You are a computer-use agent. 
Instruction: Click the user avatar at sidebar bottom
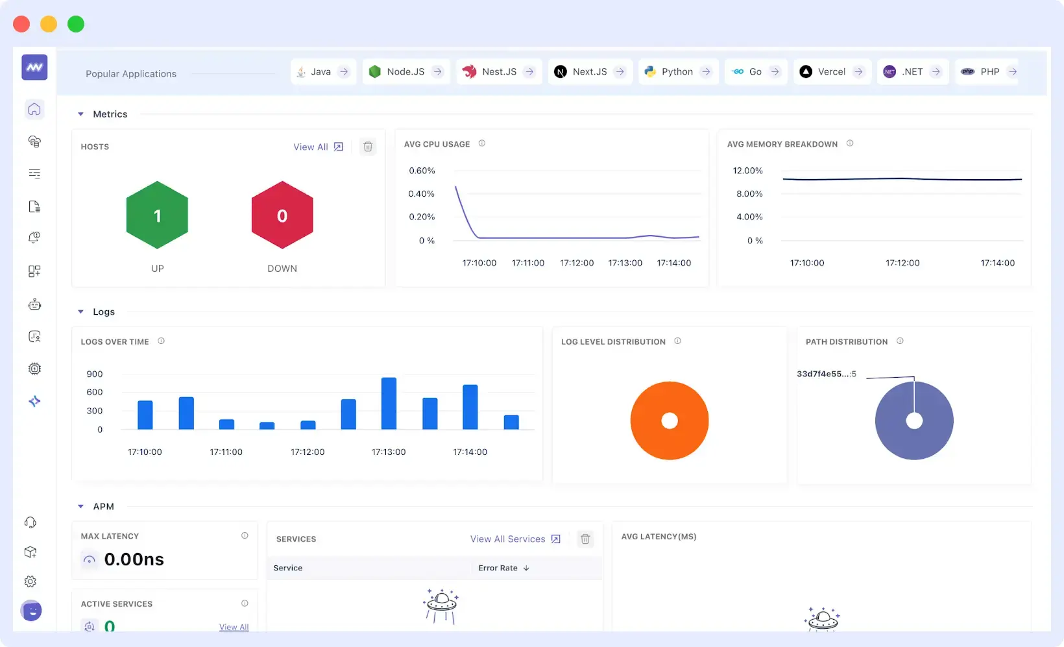point(31,611)
